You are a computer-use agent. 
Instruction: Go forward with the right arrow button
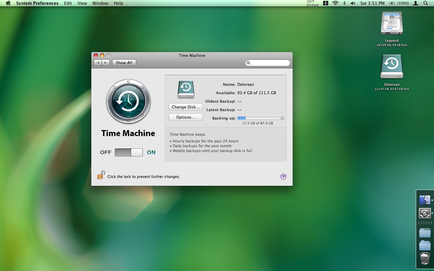pos(105,63)
